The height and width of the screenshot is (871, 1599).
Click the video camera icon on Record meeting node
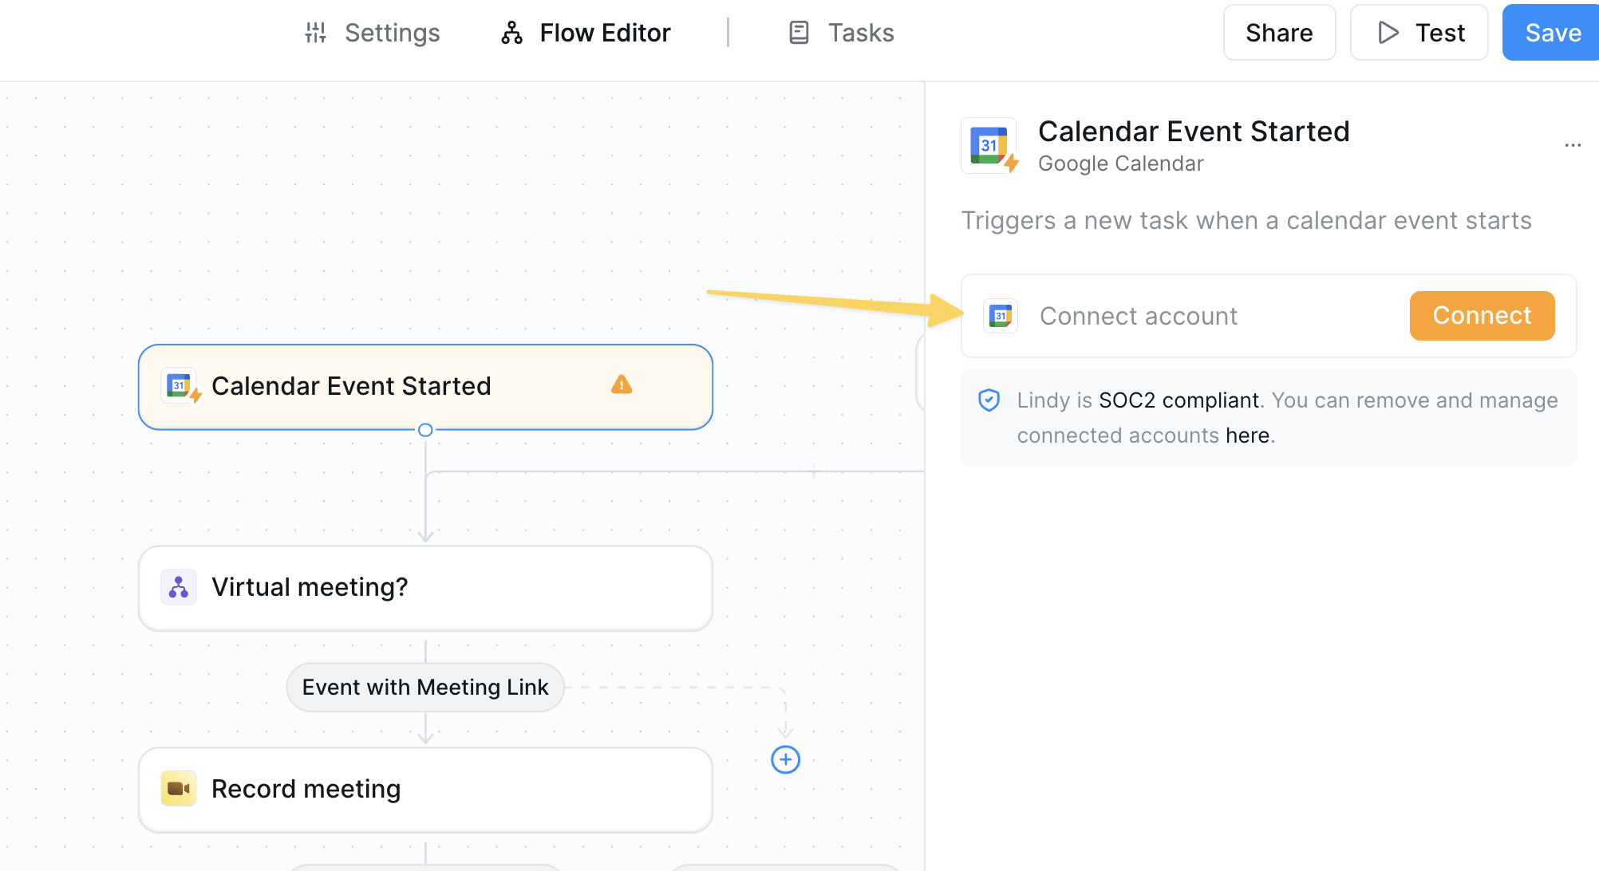coord(178,789)
